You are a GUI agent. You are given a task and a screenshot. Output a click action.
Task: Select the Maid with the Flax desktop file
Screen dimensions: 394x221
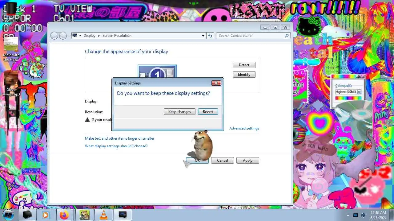coord(11,48)
